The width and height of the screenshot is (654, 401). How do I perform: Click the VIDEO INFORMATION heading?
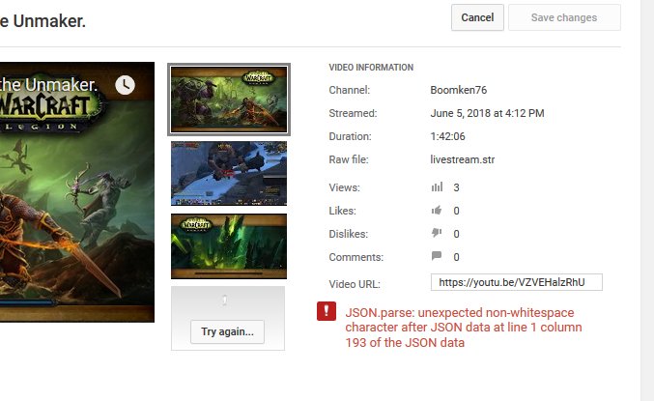371,68
